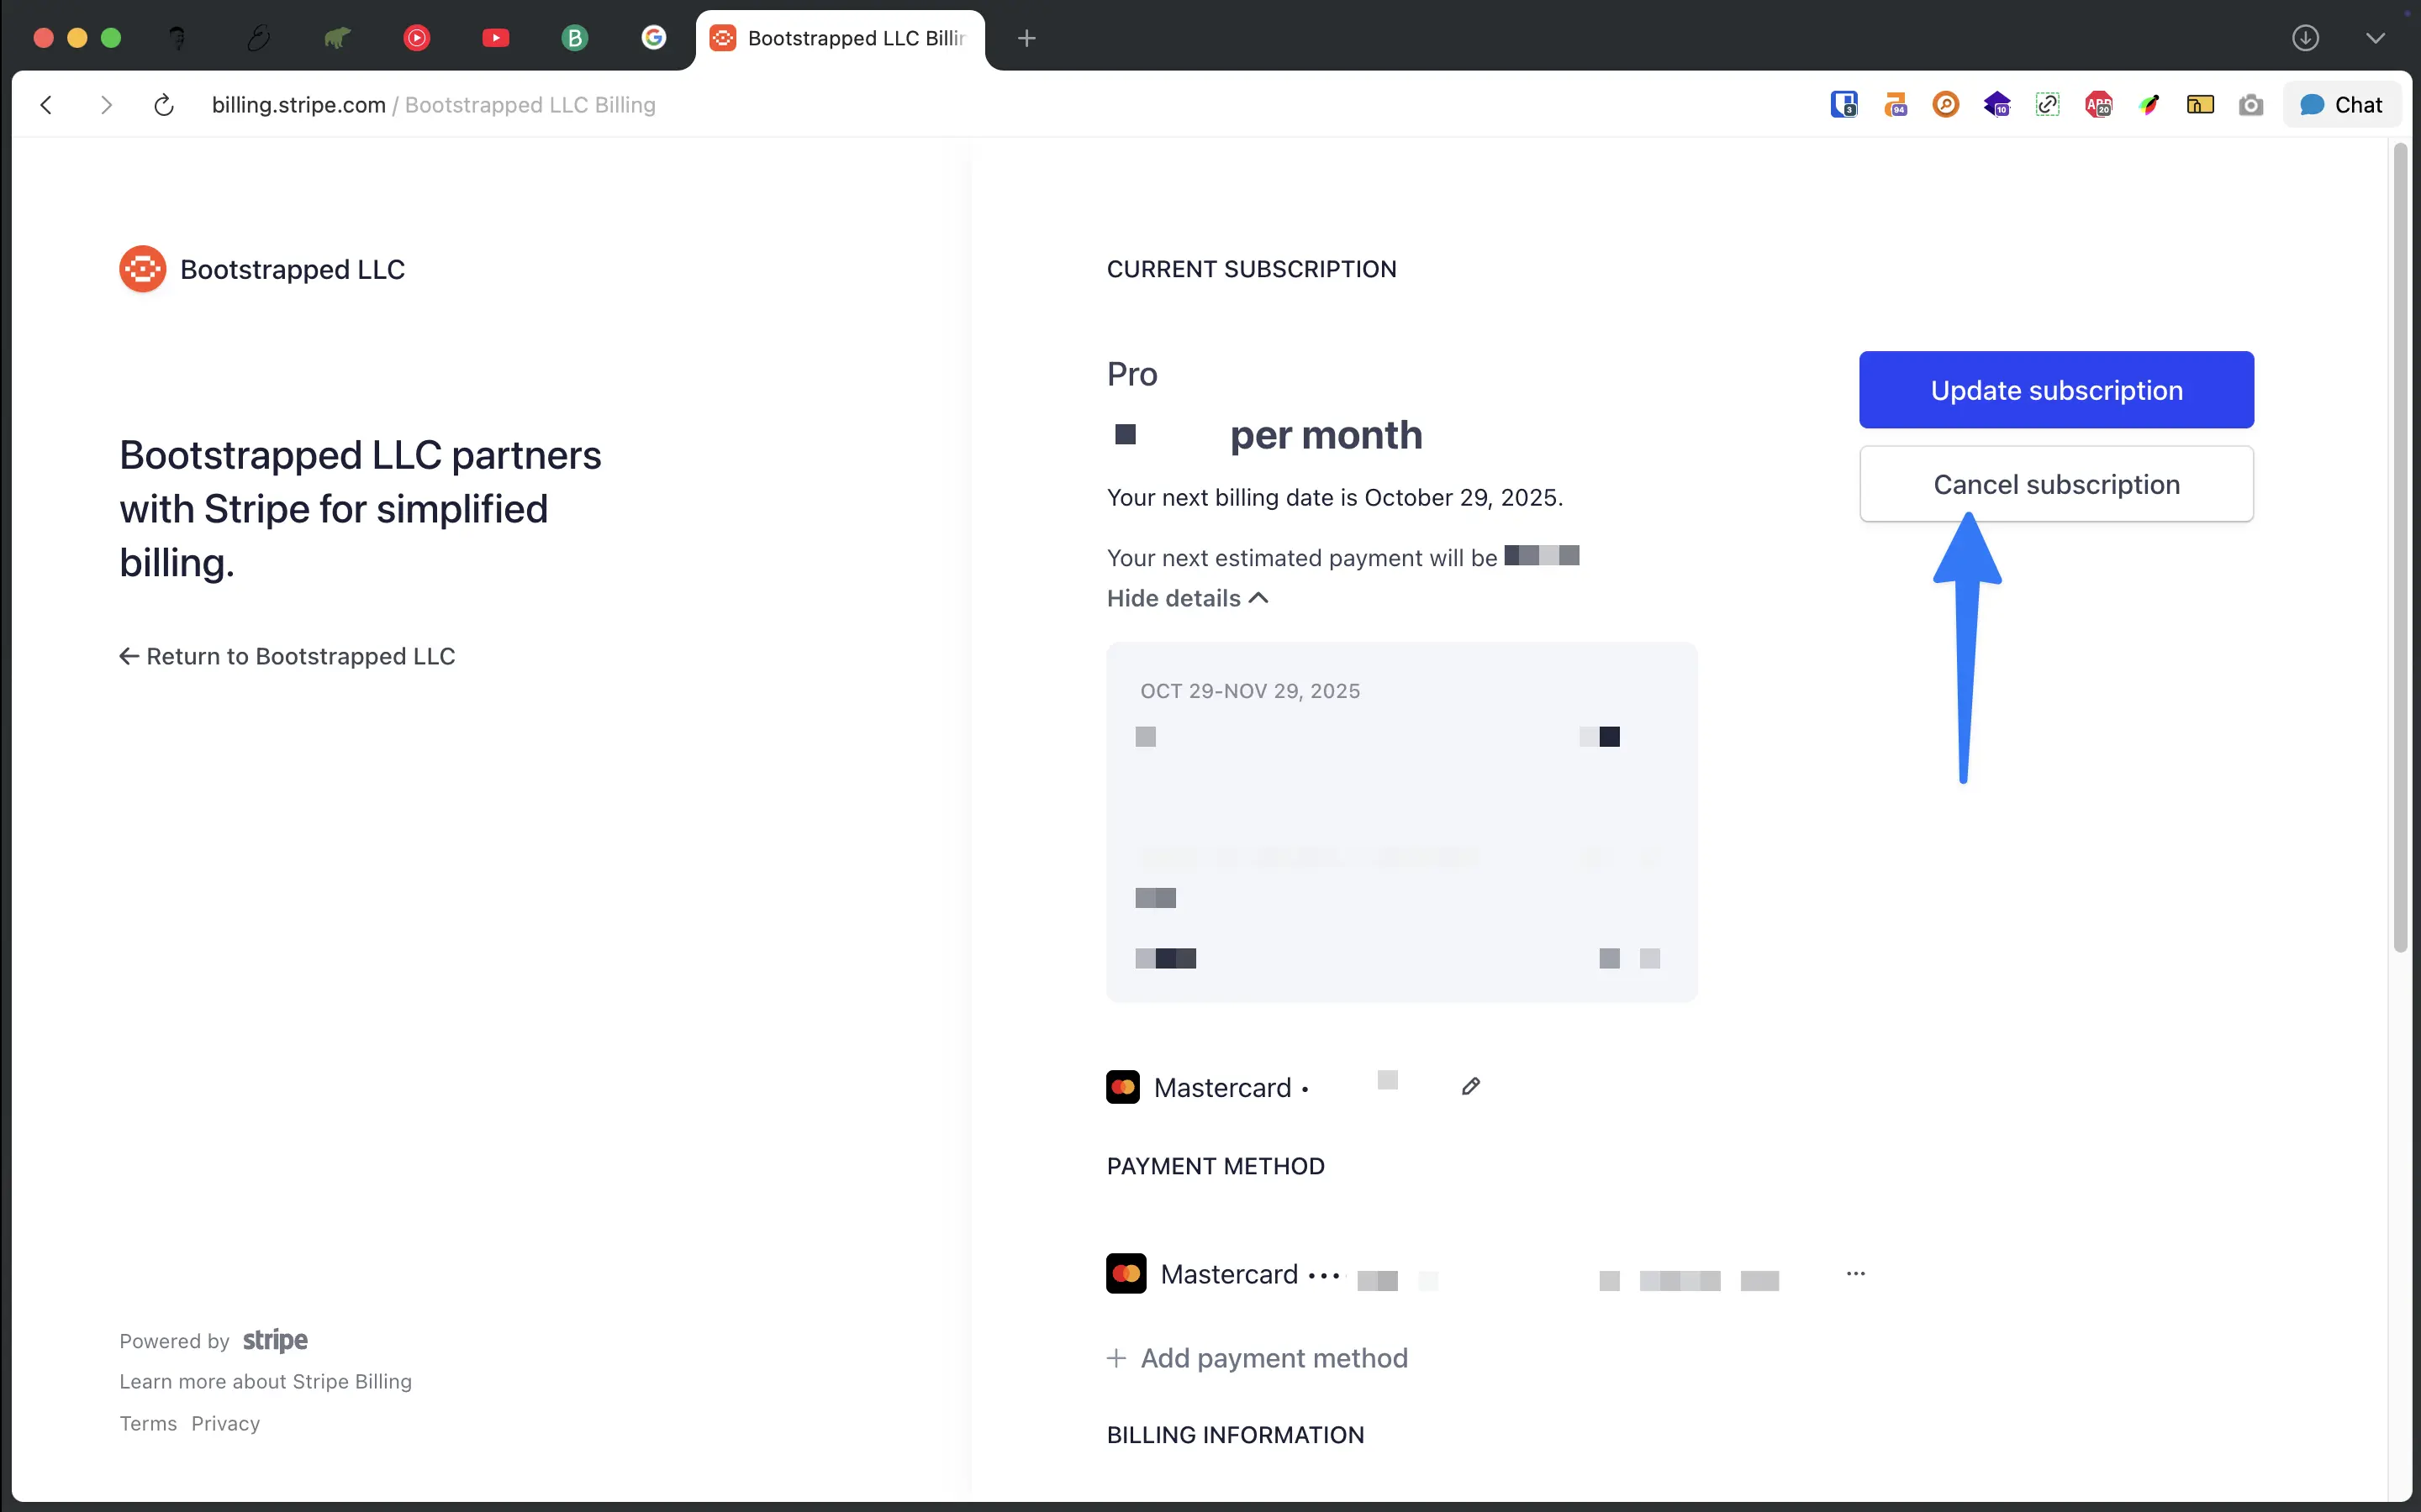Collapse the Hide details section
The height and width of the screenshot is (1512, 2421).
1186,598
